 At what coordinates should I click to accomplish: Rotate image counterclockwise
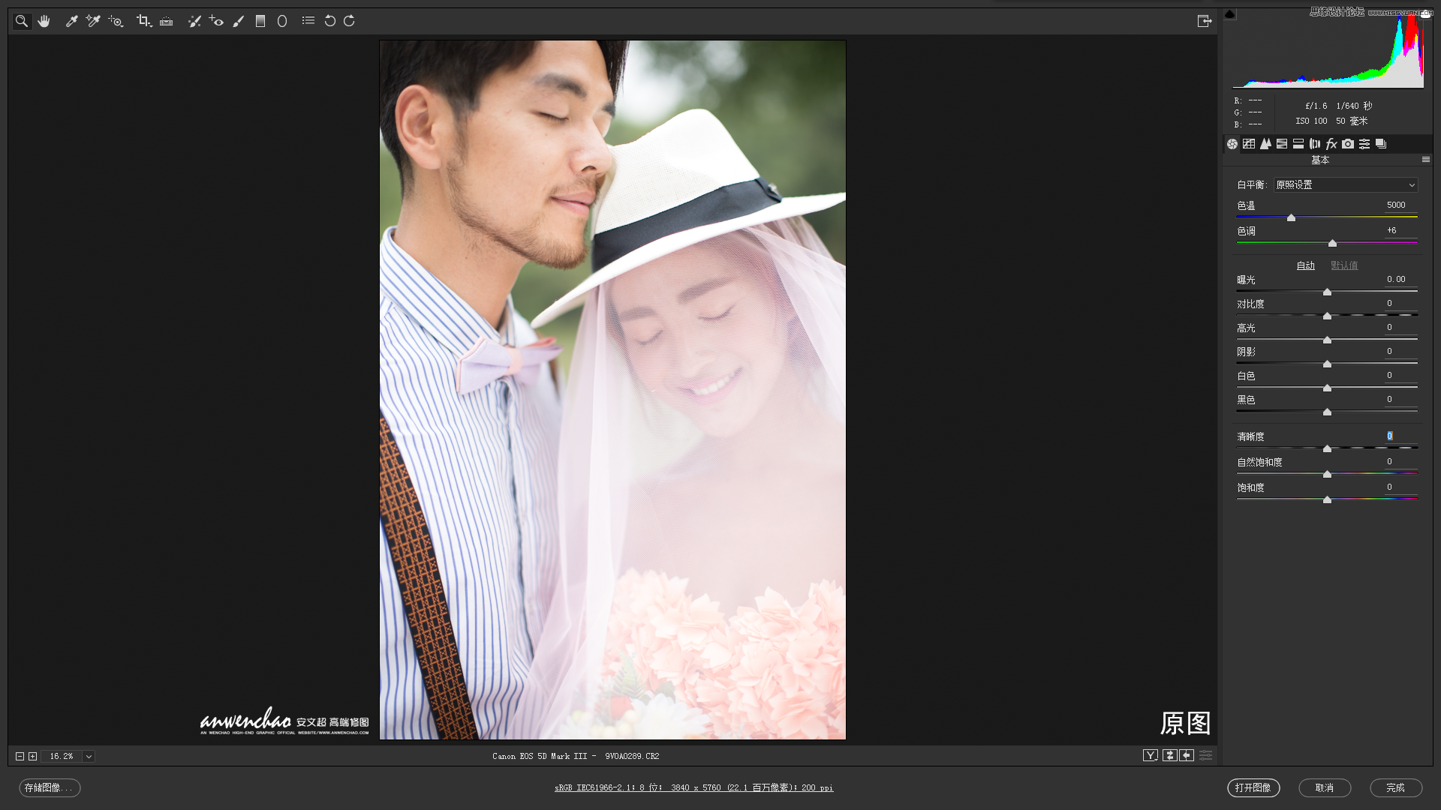pyautogui.click(x=329, y=21)
